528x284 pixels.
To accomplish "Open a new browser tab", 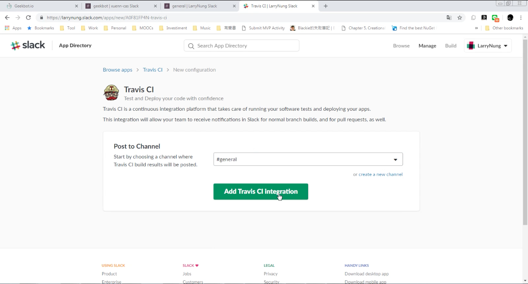I will point(326,6).
